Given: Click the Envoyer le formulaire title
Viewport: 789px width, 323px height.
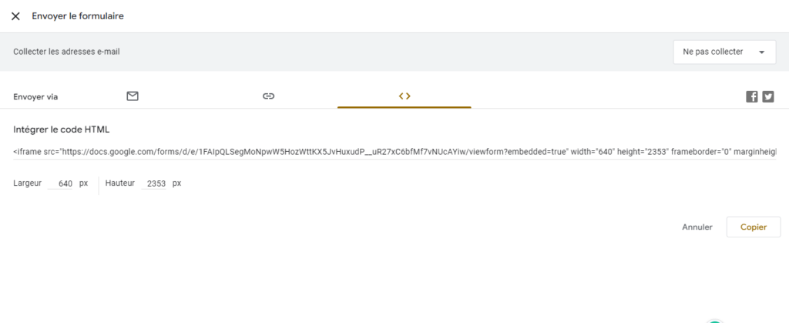Looking at the screenshot, I should (x=78, y=16).
